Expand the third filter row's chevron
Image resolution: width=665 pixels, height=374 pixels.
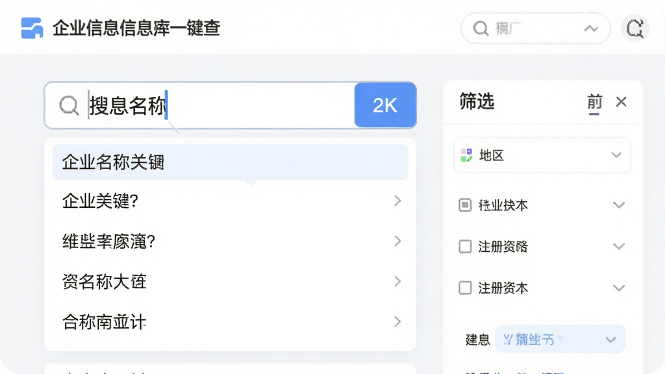pyautogui.click(x=619, y=246)
